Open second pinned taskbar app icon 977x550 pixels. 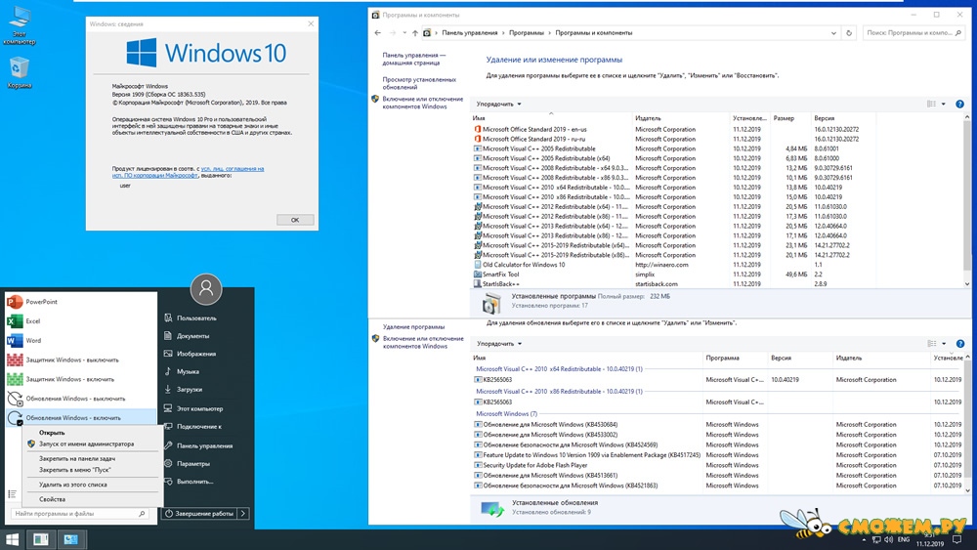pos(70,539)
